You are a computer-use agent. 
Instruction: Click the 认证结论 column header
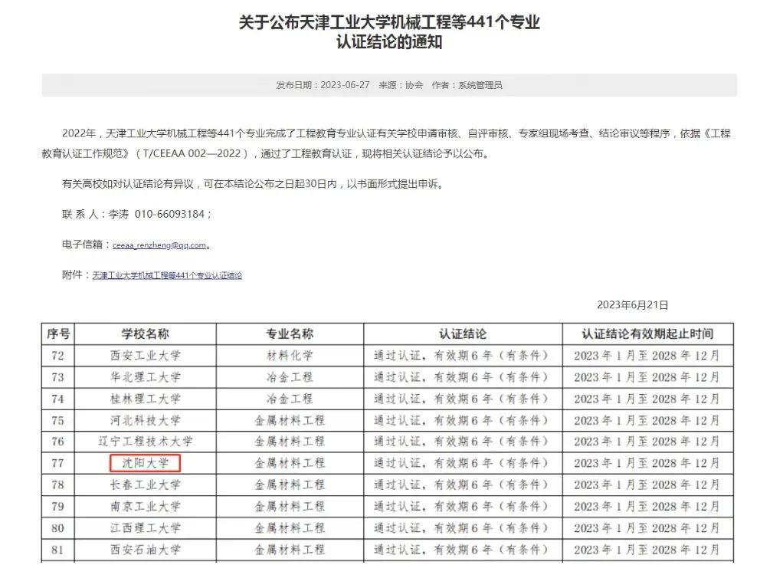tap(463, 333)
